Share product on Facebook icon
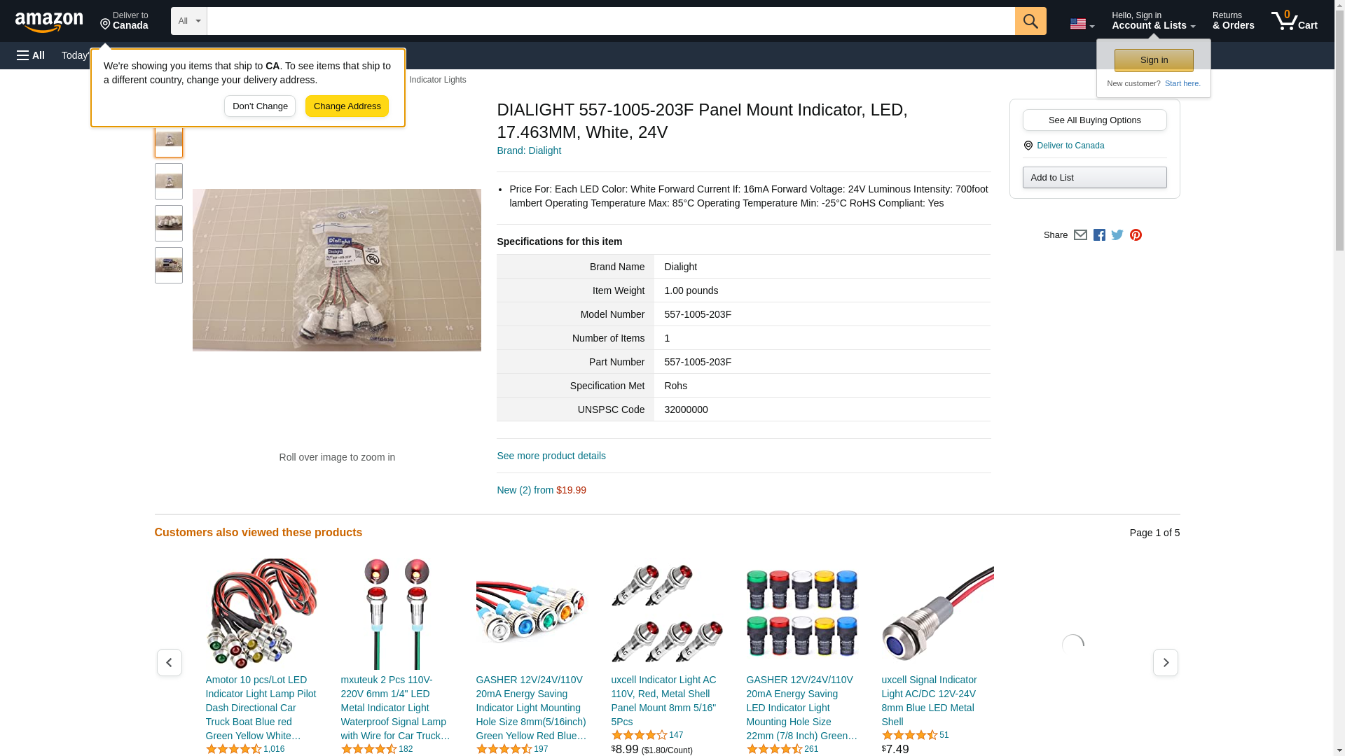The height and width of the screenshot is (756, 1345). [x=1099, y=235]
